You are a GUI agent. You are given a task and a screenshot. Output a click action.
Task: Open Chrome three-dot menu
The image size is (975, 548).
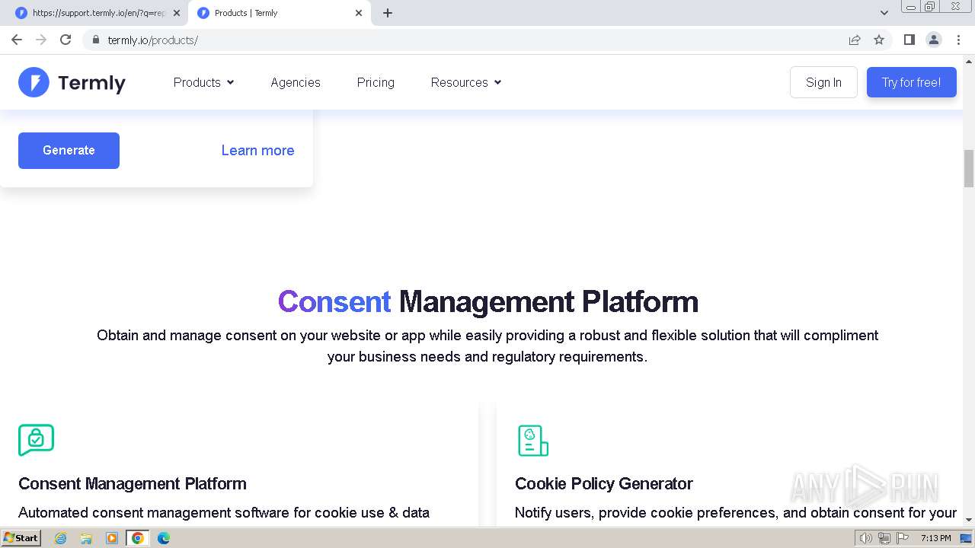[x=958, y=40]
